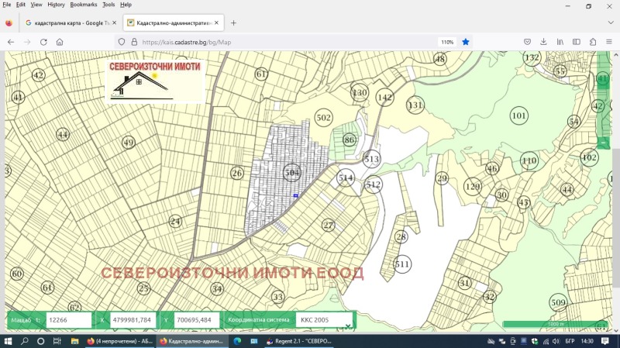This screenshot has height=348, width=620.
Task: Open the Firefox home page
Action: (x=60, y=42)
